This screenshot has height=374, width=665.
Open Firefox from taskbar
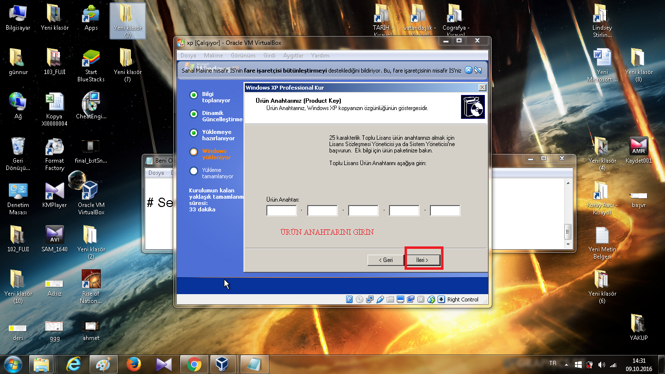tap(133, 364)
